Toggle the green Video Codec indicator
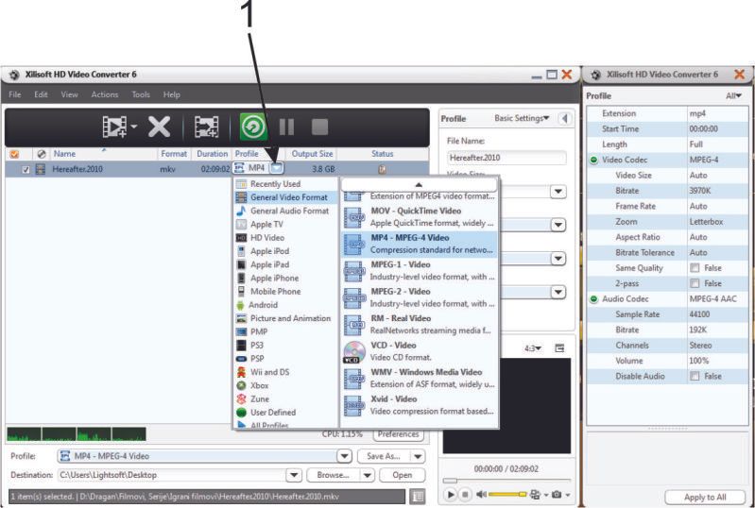This screenshot has height=508, width=755. click(593, 160)
